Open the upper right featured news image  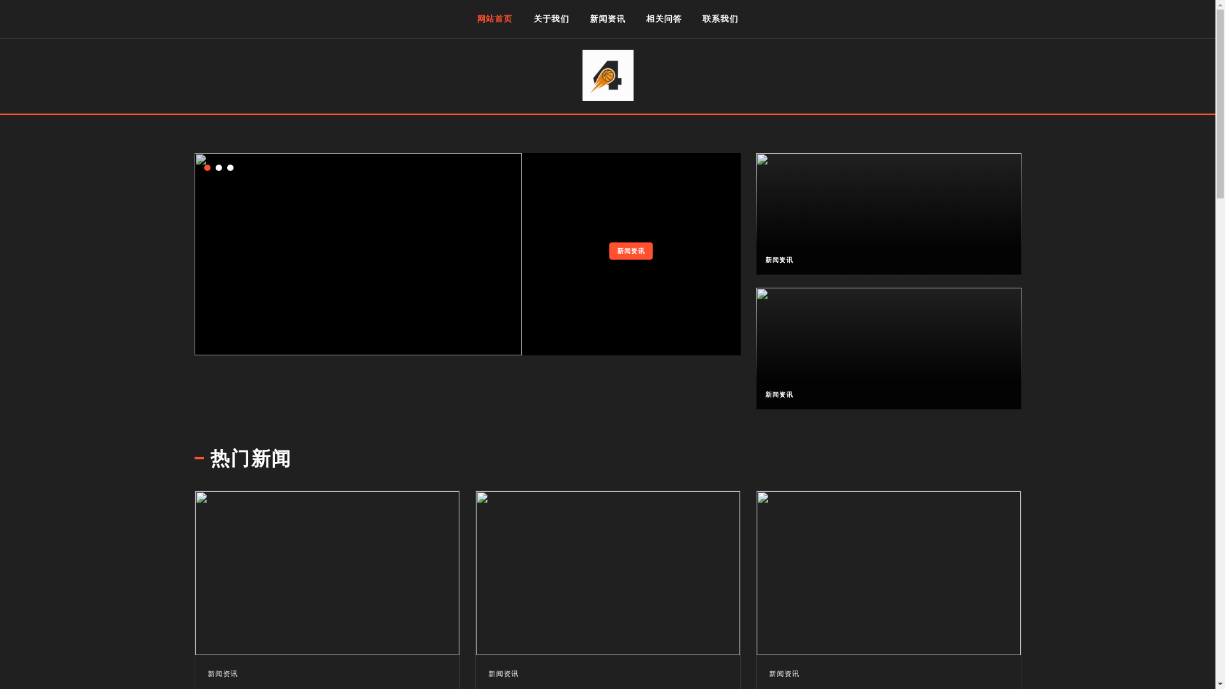[888, 214]
